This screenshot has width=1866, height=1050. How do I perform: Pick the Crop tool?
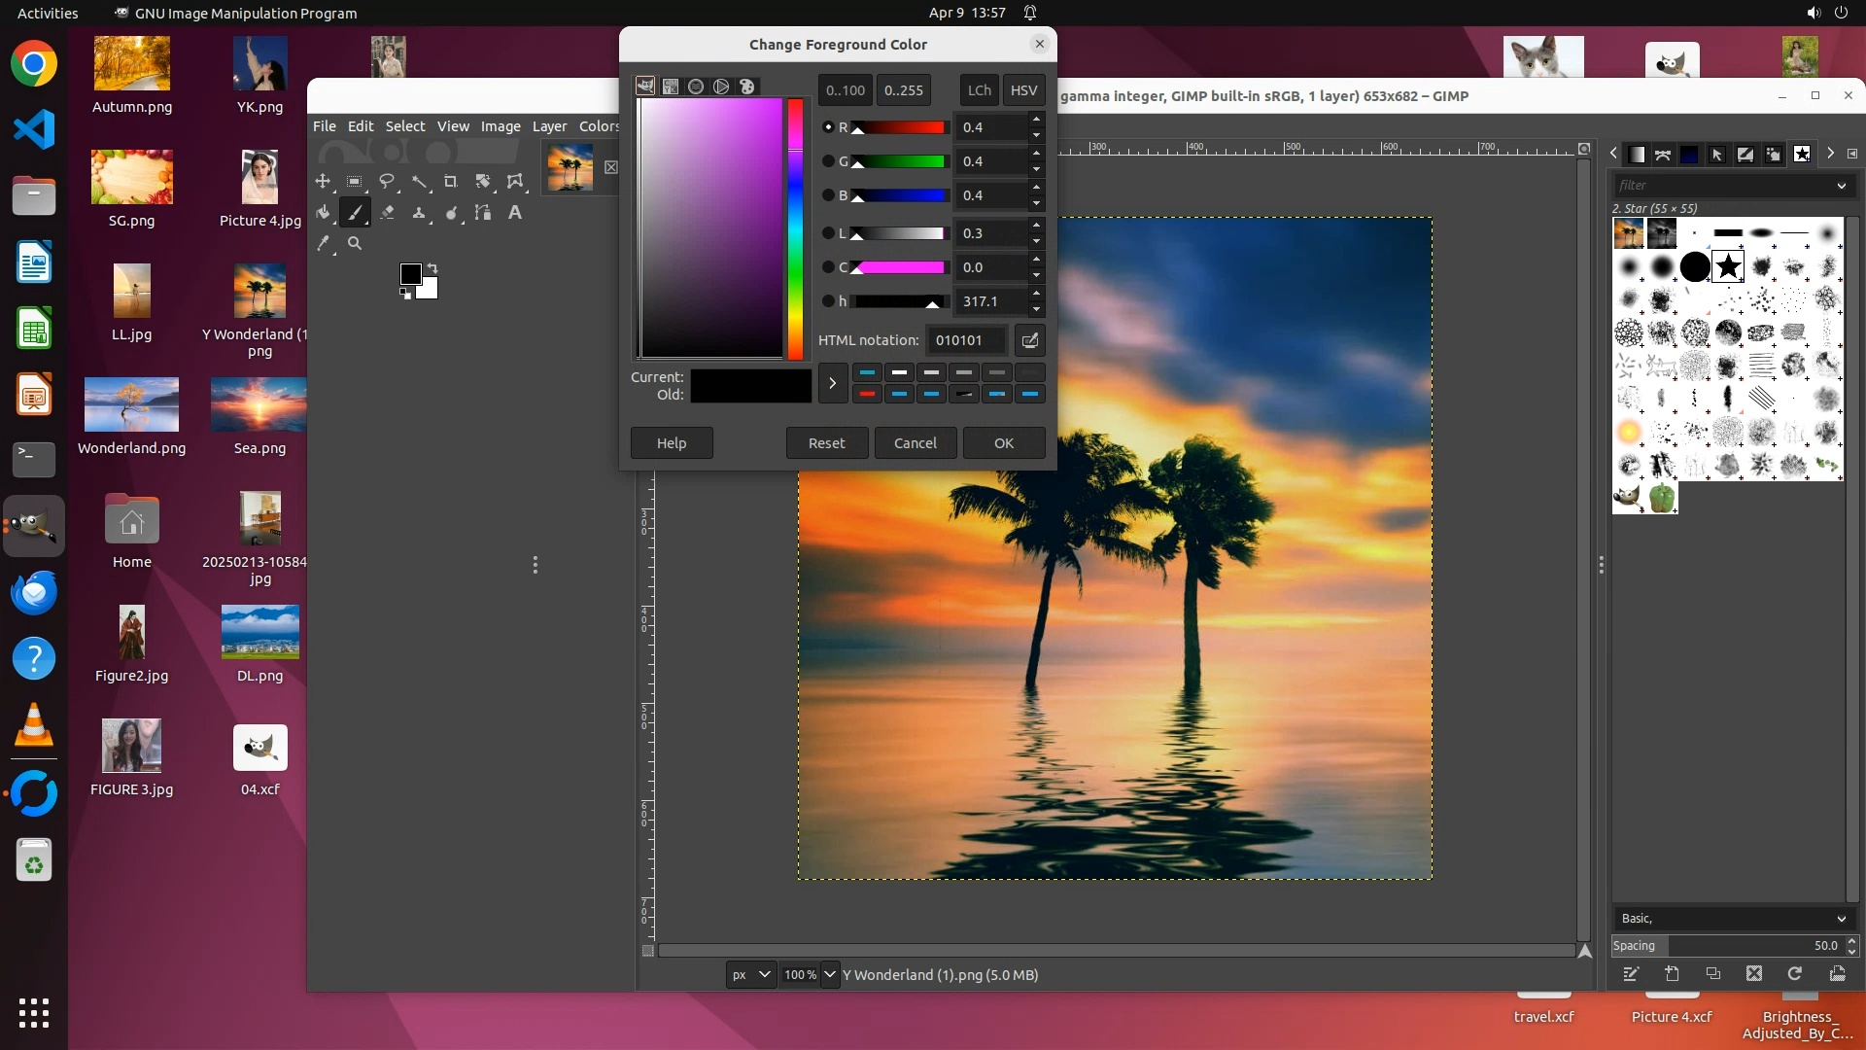point(450,182)
